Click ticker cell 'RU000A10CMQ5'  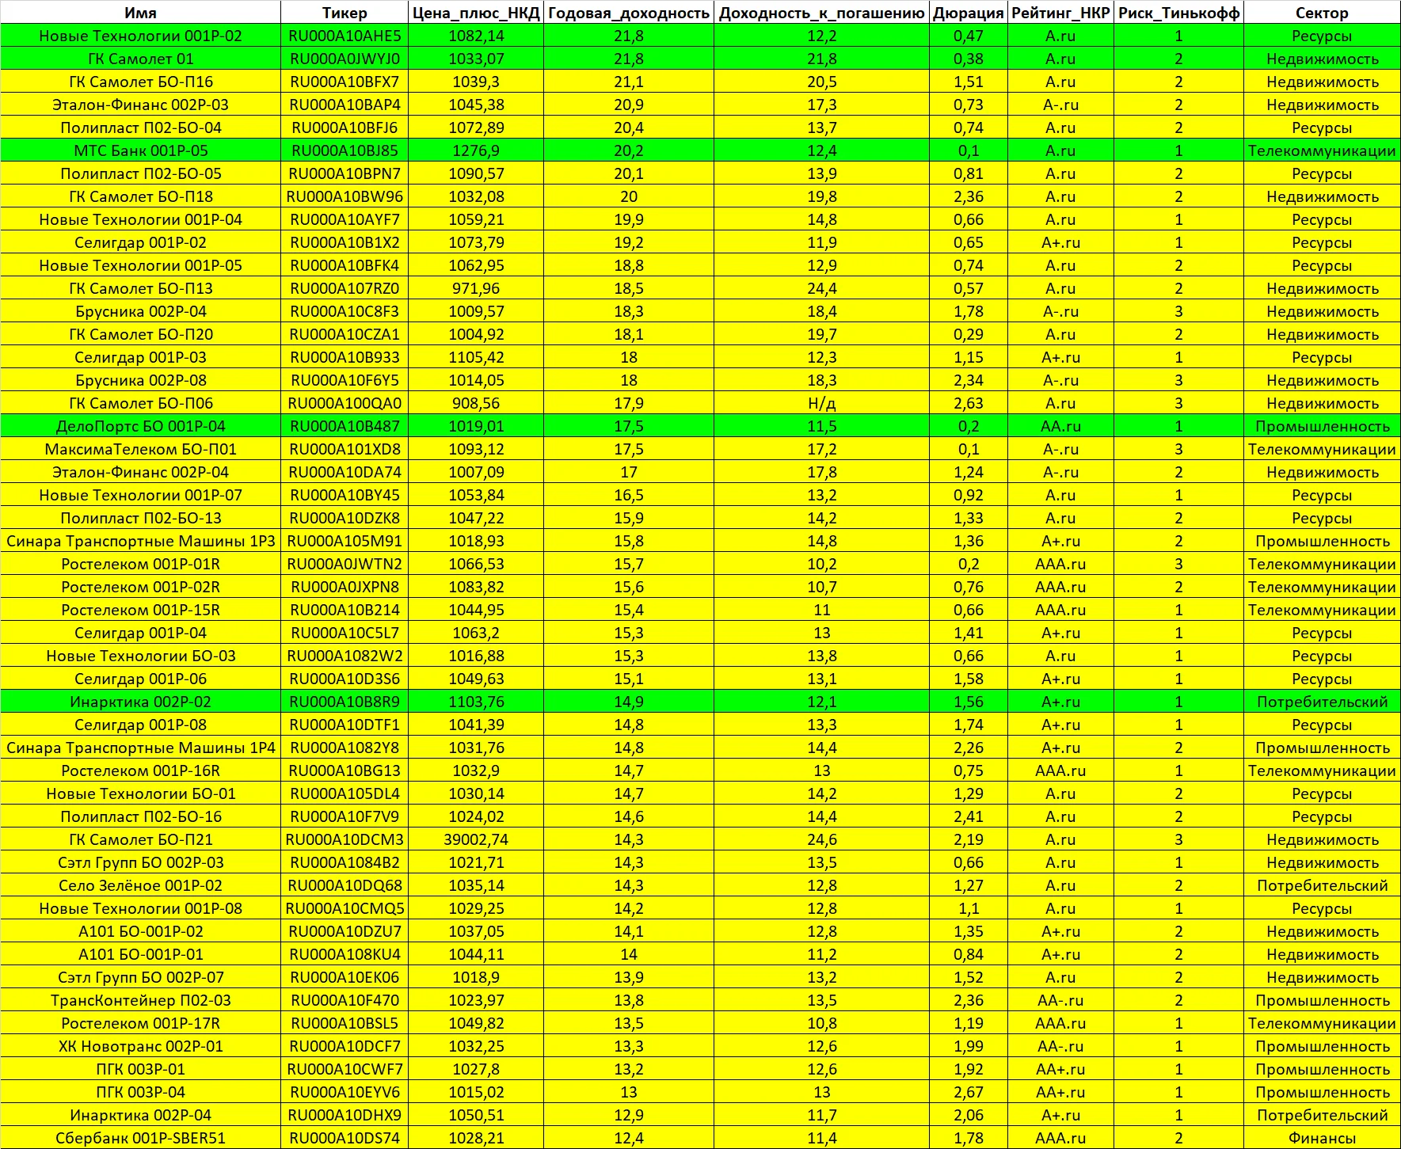(345, 908)
